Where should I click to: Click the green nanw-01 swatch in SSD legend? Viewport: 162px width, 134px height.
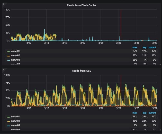click(x=8, y=117)
